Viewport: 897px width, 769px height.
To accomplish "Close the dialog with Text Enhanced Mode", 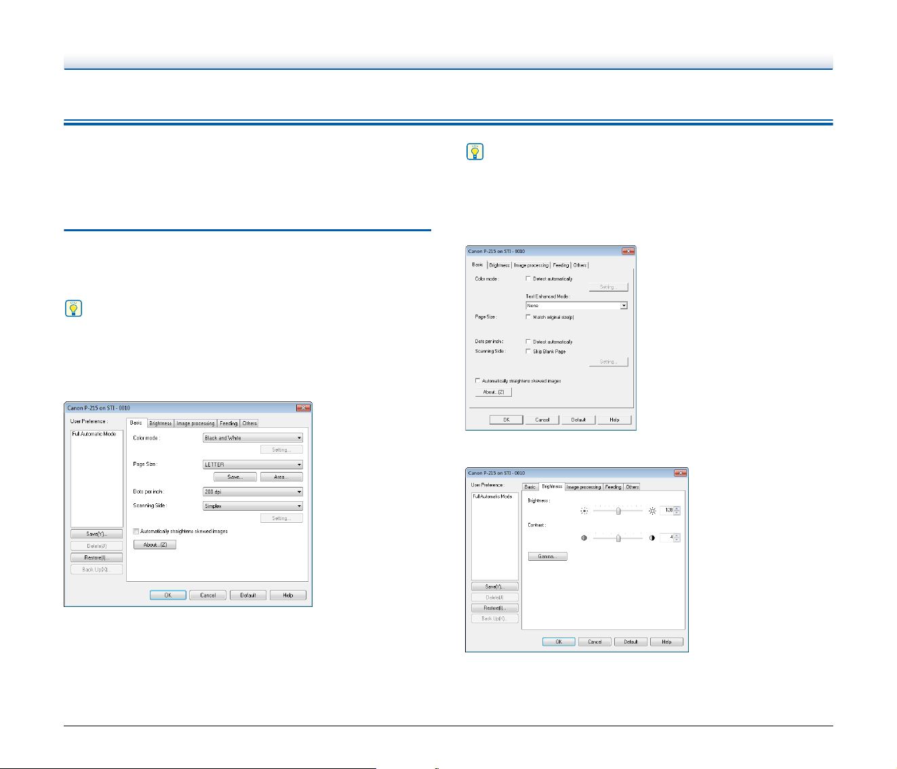I will (x=628, y=251).
